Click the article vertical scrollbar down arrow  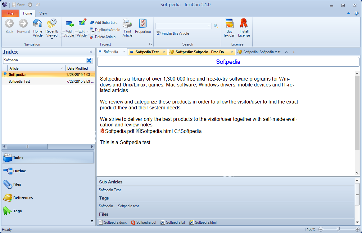coord(357,173)
